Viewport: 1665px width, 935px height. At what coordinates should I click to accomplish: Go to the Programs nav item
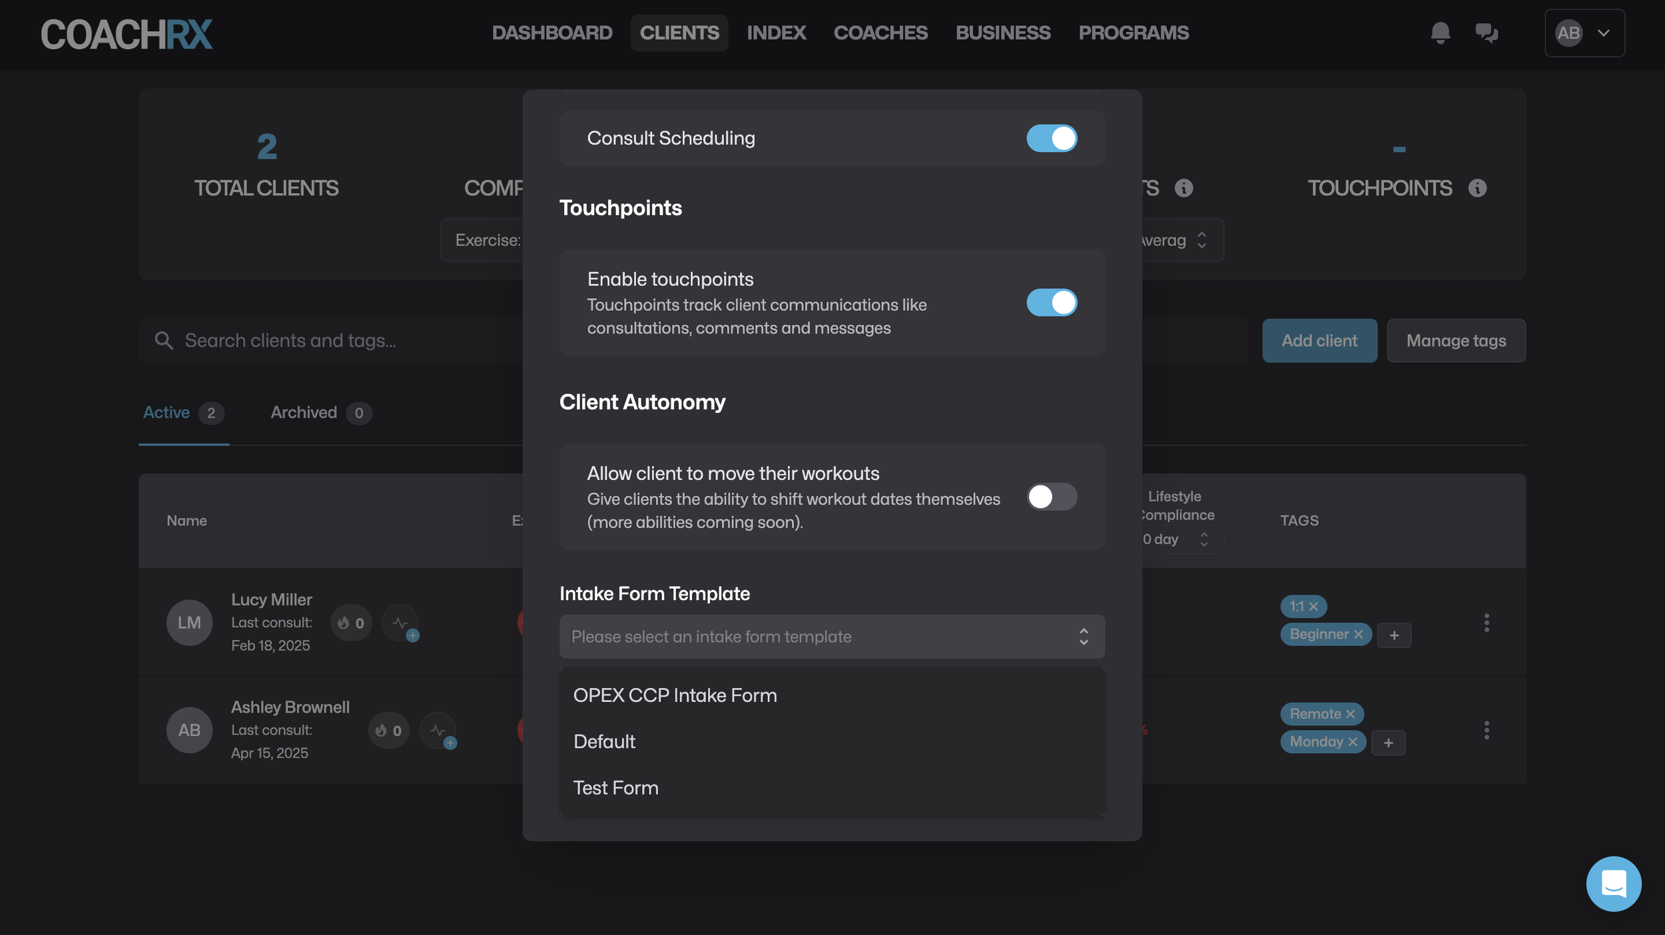(x=1133, y=33)
